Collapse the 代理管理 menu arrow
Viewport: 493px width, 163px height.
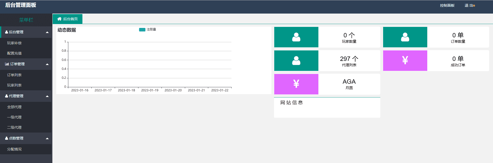[x=47, y=96]
